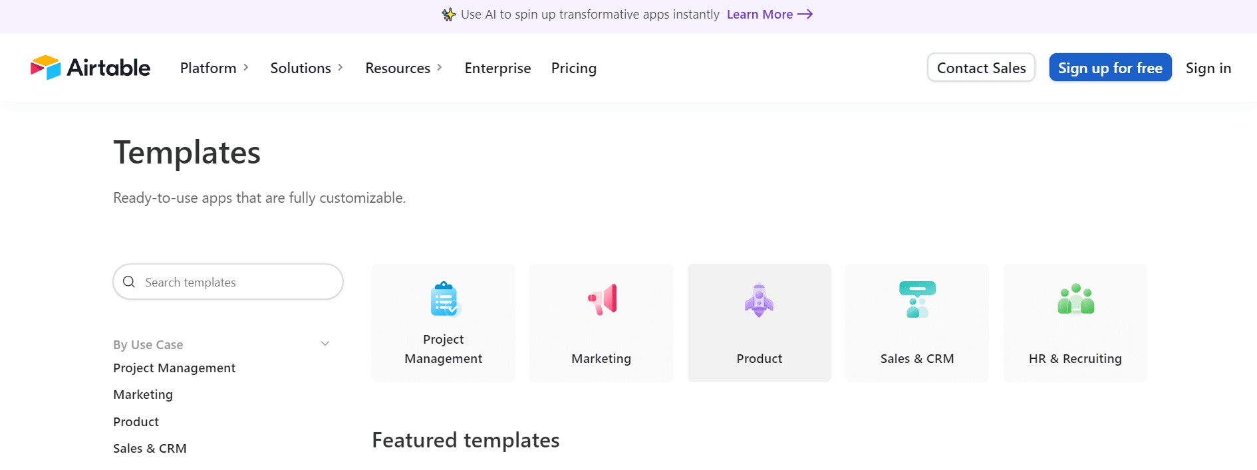The height and width of the screenshot is (470, 1257).
Task: Open the Marketing category card label
Action: click(601, 358)
